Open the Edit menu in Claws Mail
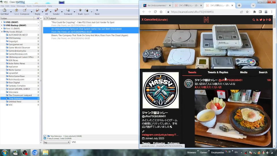 (x=7, y=6)
